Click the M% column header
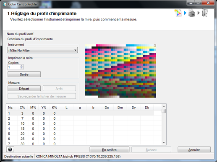 (x=33, y=108)
